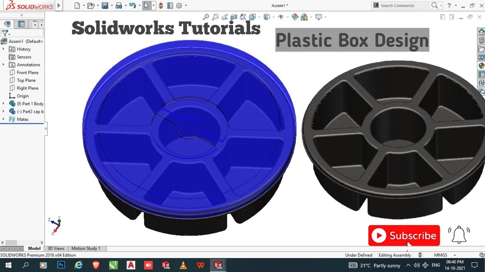
Task: Open the Select tool dropdown arrow
Action: tap(153, 6)
